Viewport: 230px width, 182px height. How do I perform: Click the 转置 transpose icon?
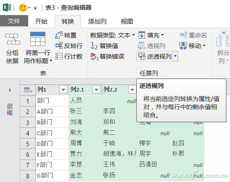click(x=59, y=35)
